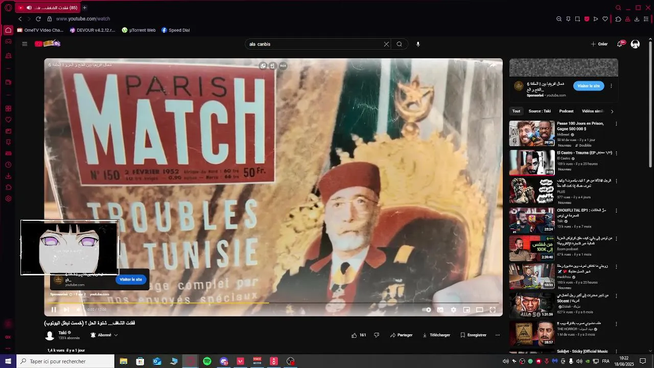Skip to the next video

click(x=66, y=310)
